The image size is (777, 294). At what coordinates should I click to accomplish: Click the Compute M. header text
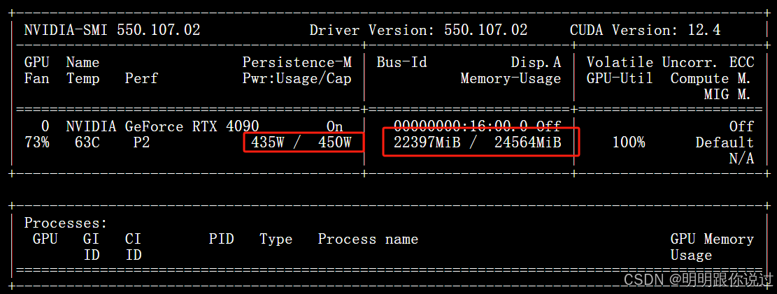pos(712,78)
